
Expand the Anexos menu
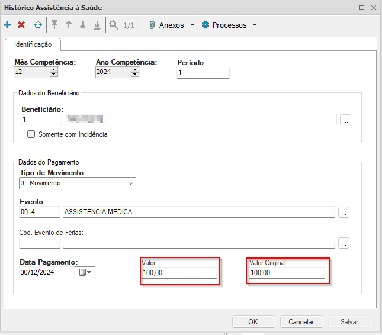(x=172, y=25)
